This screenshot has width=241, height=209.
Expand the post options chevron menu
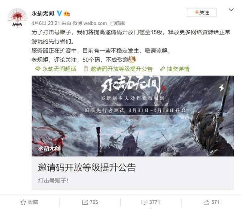(x=231, y=10)
